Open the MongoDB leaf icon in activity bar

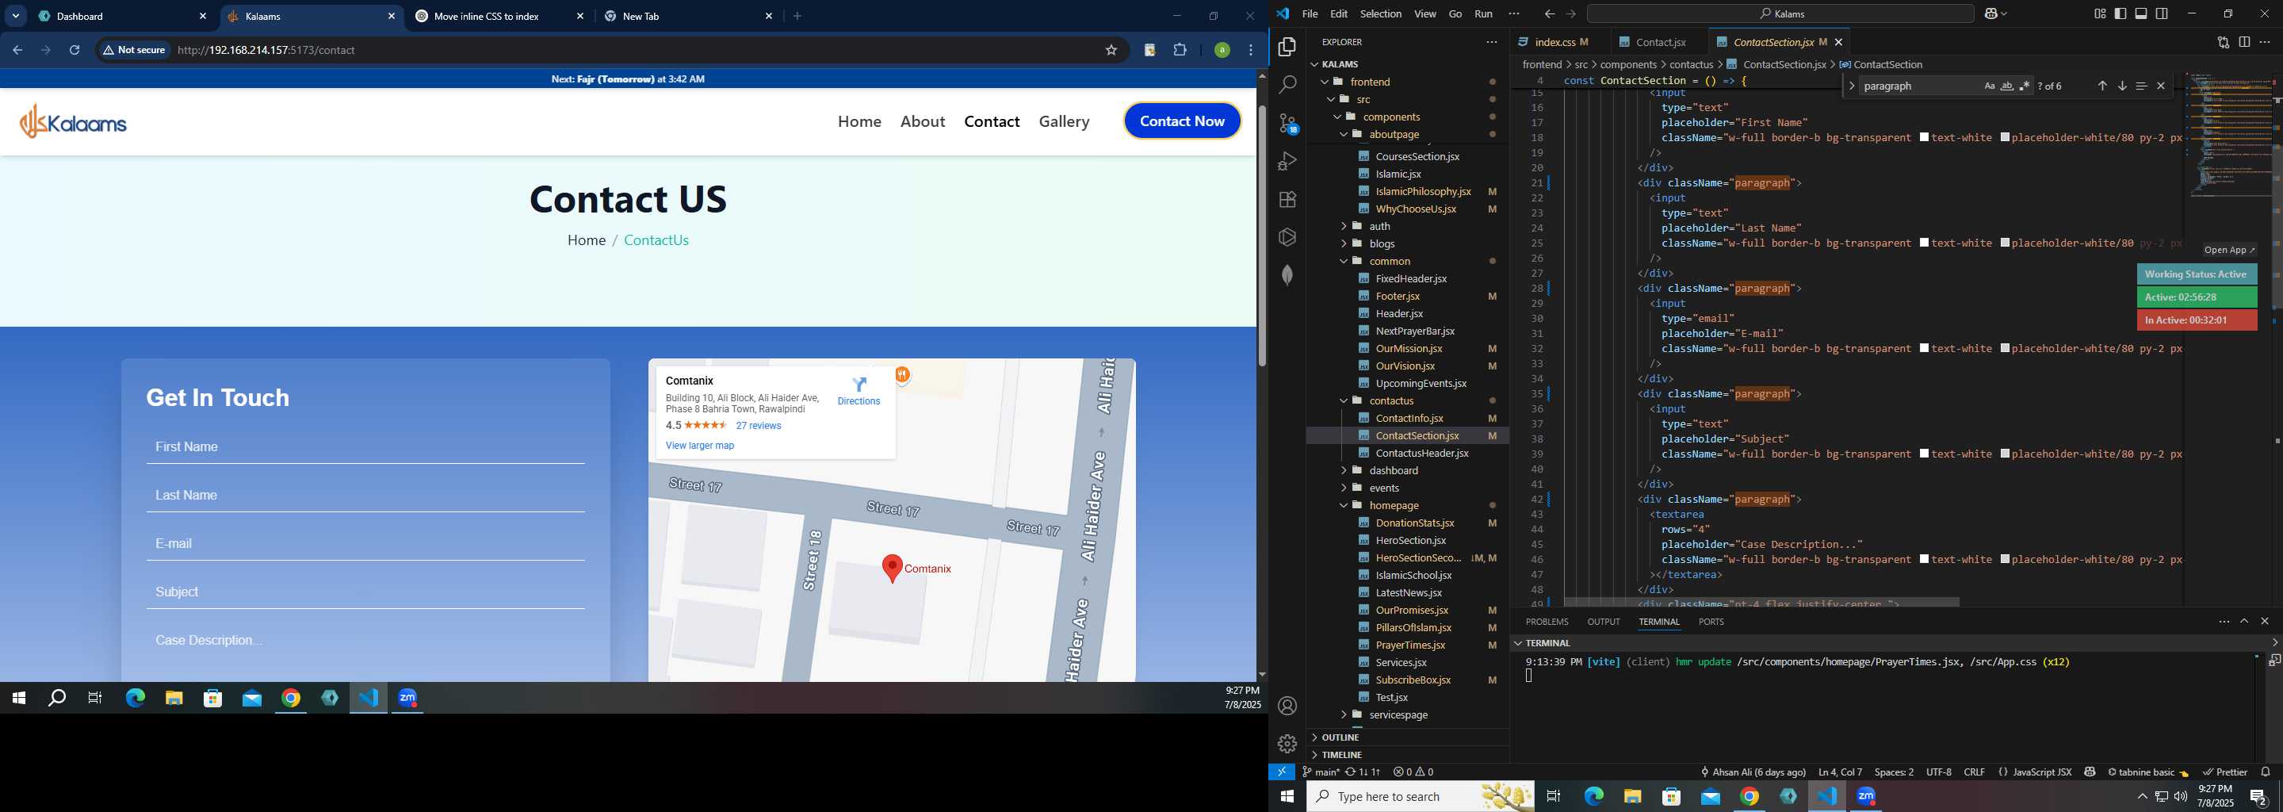tap(1287, 275)
